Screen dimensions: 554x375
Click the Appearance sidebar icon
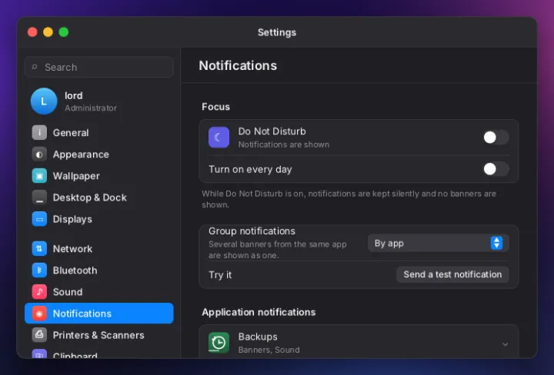39,154
